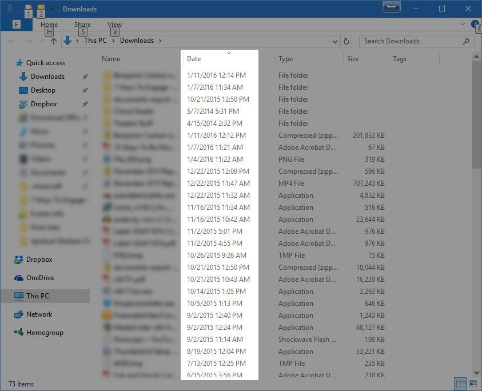Click the OneDrive cloud icon
Screen dimensions: 482x391
tap(19, 278)
